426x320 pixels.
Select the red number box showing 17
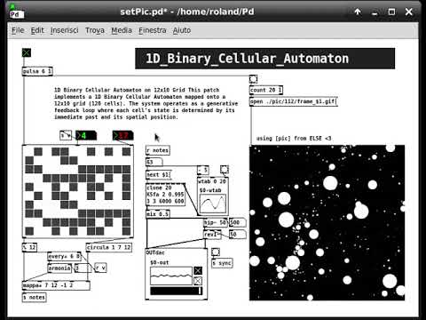tap(123, 136)
